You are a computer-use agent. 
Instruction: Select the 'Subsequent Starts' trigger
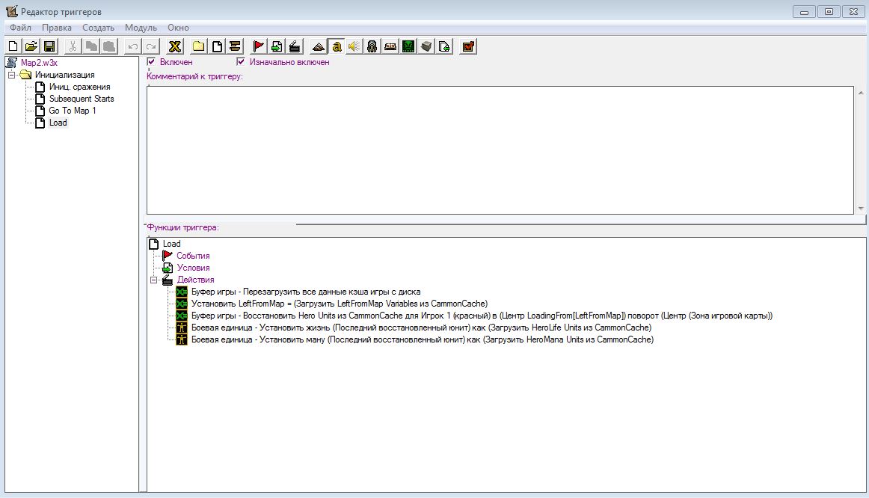(82, 99)
